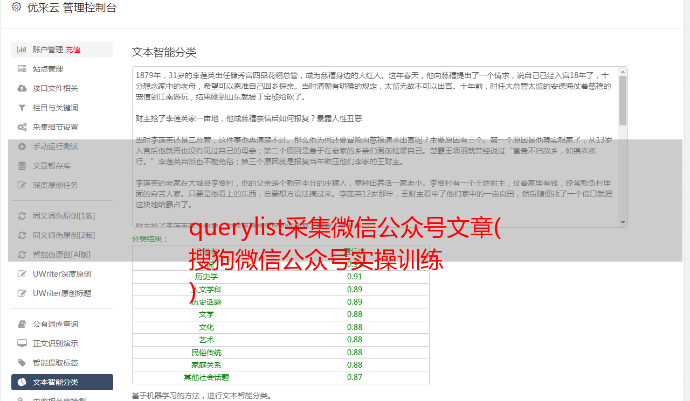
Task: Click the 历史学 classification cell
Action: pyautogui.click(x=206, y=277)
